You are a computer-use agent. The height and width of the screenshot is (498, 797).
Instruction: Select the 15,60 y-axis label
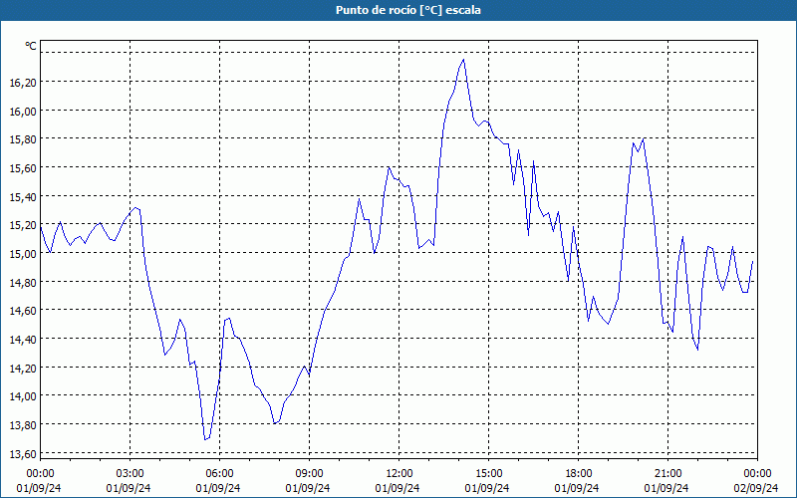(23, 167)
